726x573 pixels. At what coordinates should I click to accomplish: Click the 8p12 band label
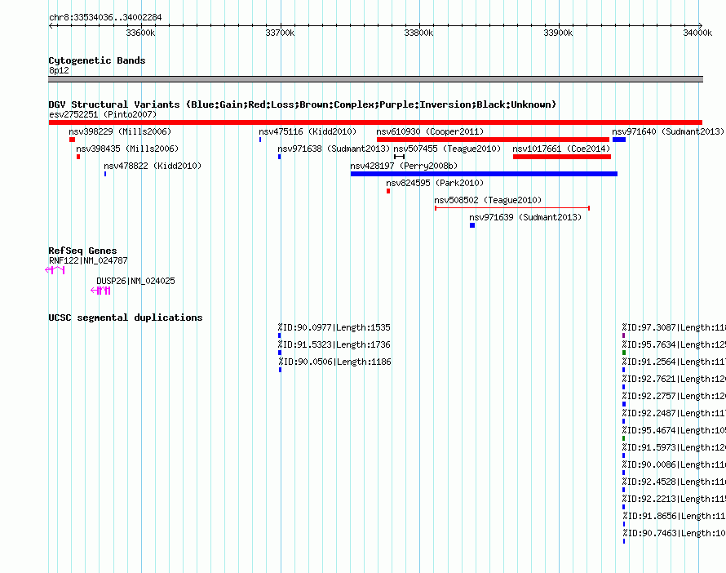coord(59,70)
